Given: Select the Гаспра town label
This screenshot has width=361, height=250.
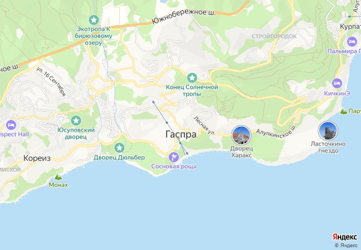Looking at the screenshot, I should click(181, 134).
